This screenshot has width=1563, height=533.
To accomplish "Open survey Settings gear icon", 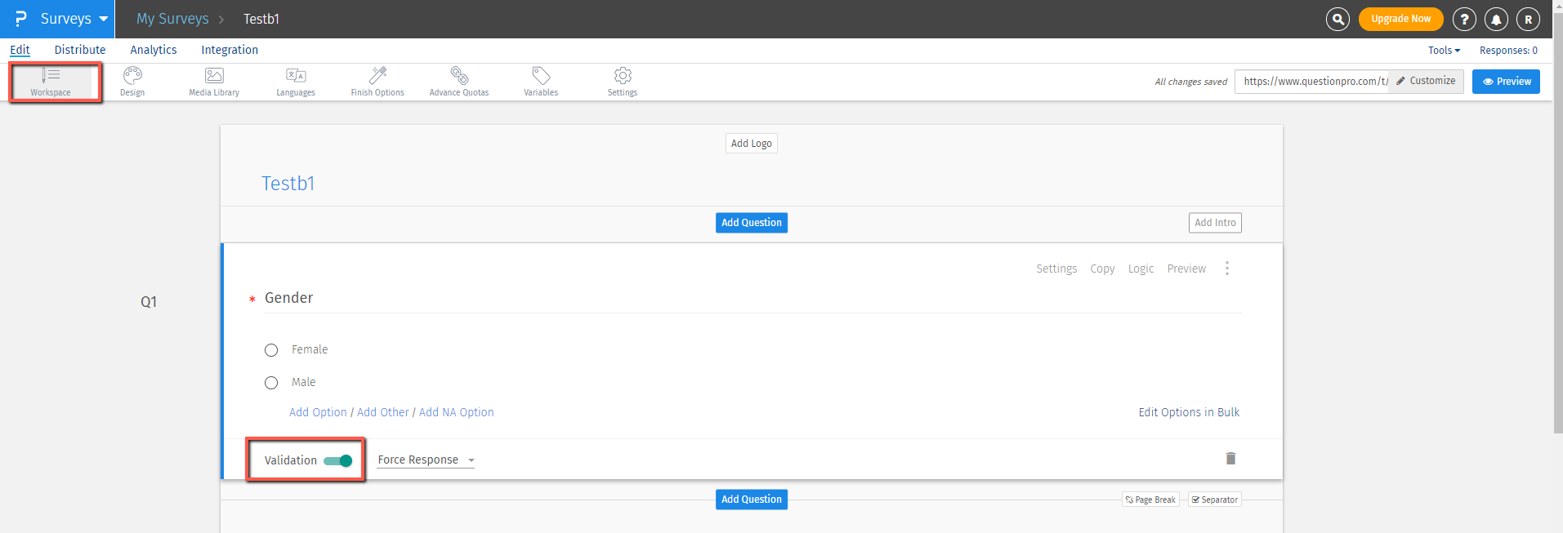I will point(623,81).
